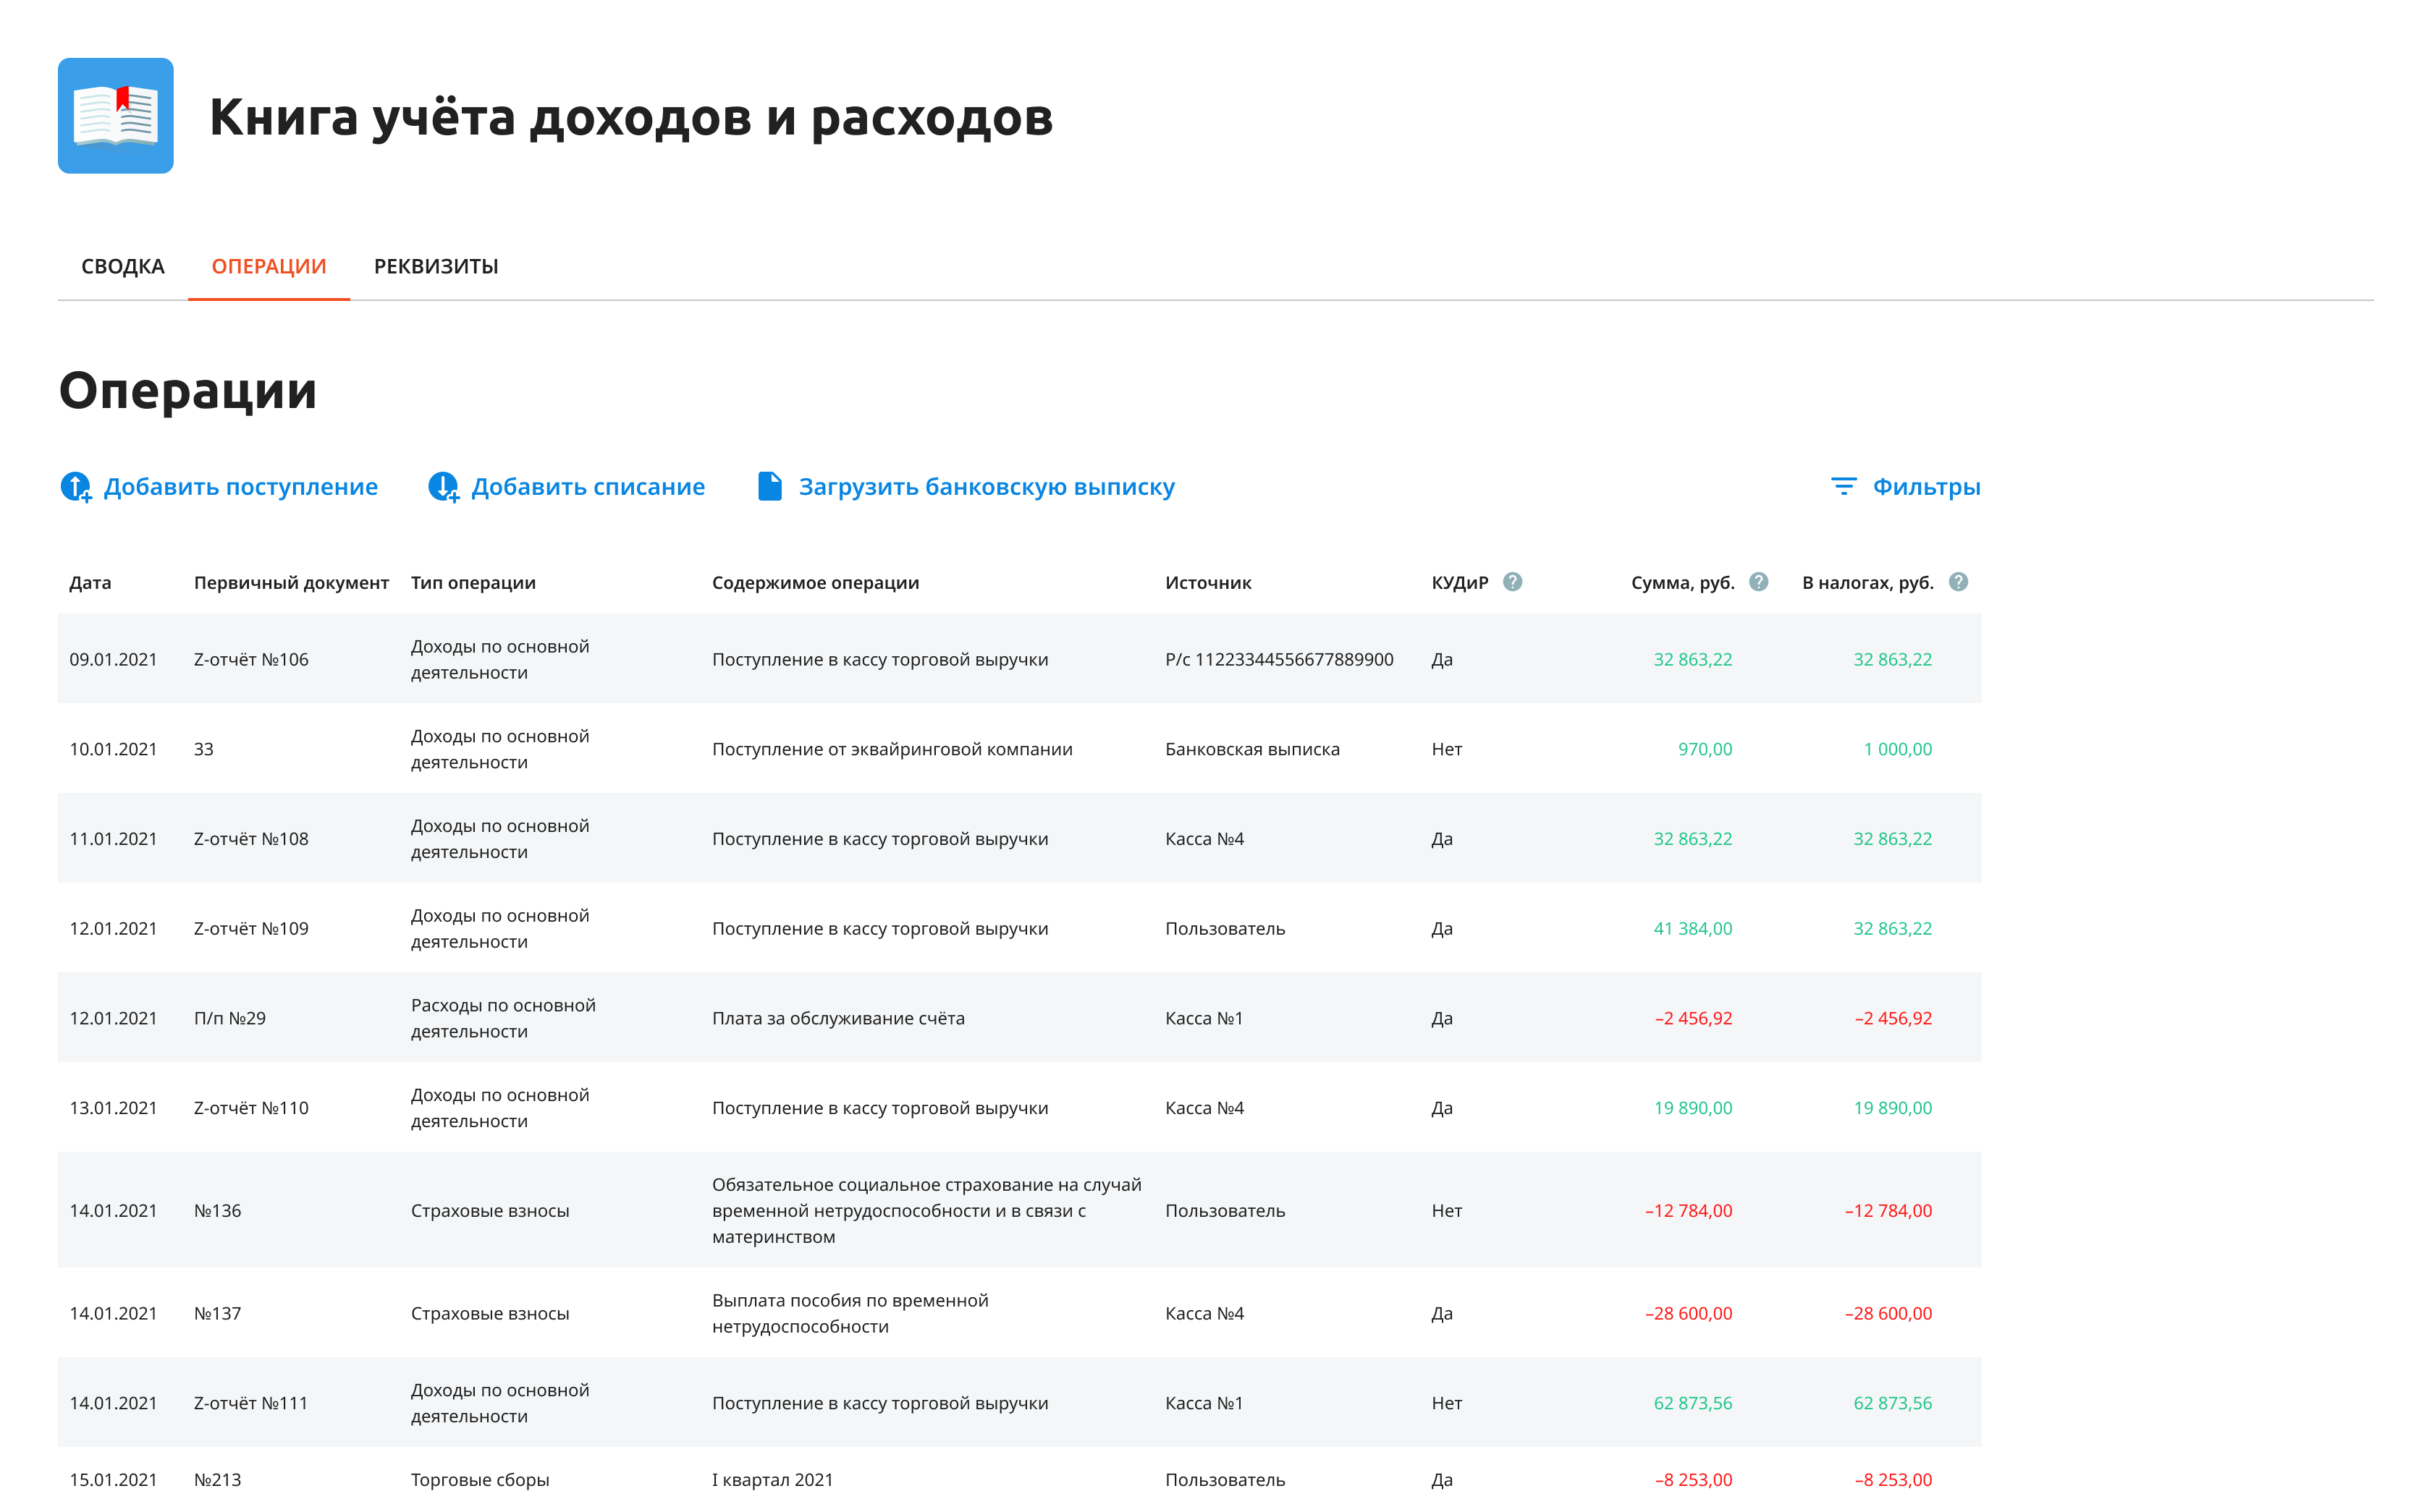Click the add income arrow icon
2432x1512 pixels.
[x=76, y=487]
